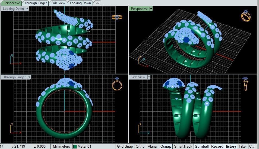This screenshot has height=149, width=259.
Task: Add a new viewport tab with plus icon
Action: pyautogui.click(x=97, y=3)
